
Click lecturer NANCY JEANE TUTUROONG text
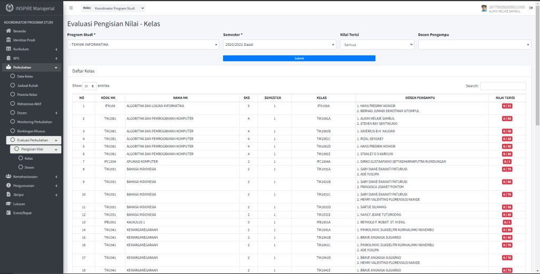pos(379,214)
